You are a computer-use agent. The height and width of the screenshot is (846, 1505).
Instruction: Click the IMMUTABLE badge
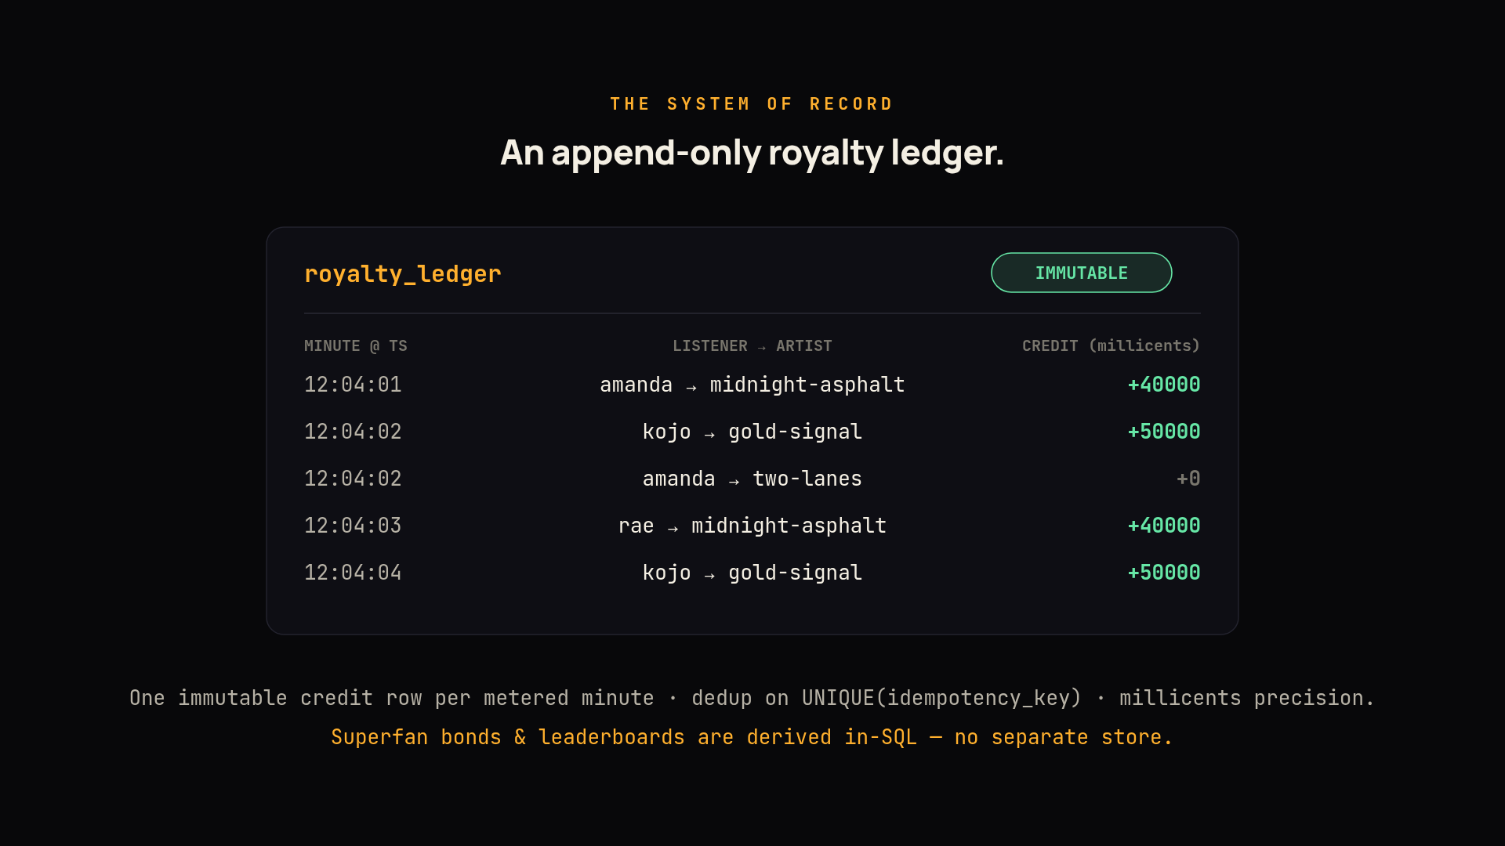pos(1081,273)
